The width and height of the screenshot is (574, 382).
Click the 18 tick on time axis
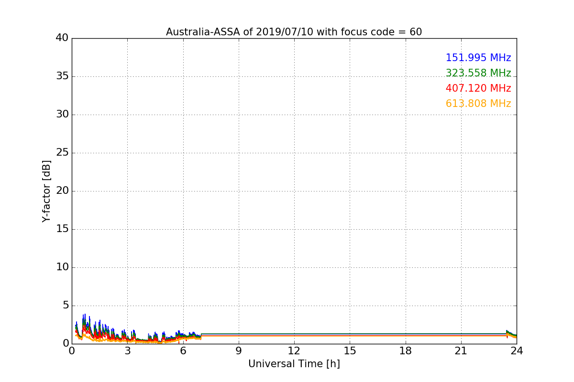406,351
